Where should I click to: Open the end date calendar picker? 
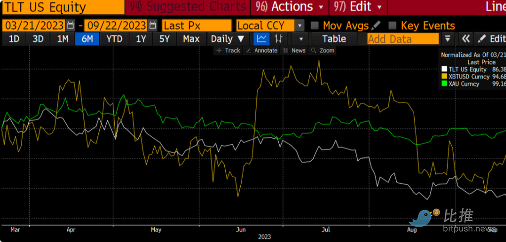point(153,26)
